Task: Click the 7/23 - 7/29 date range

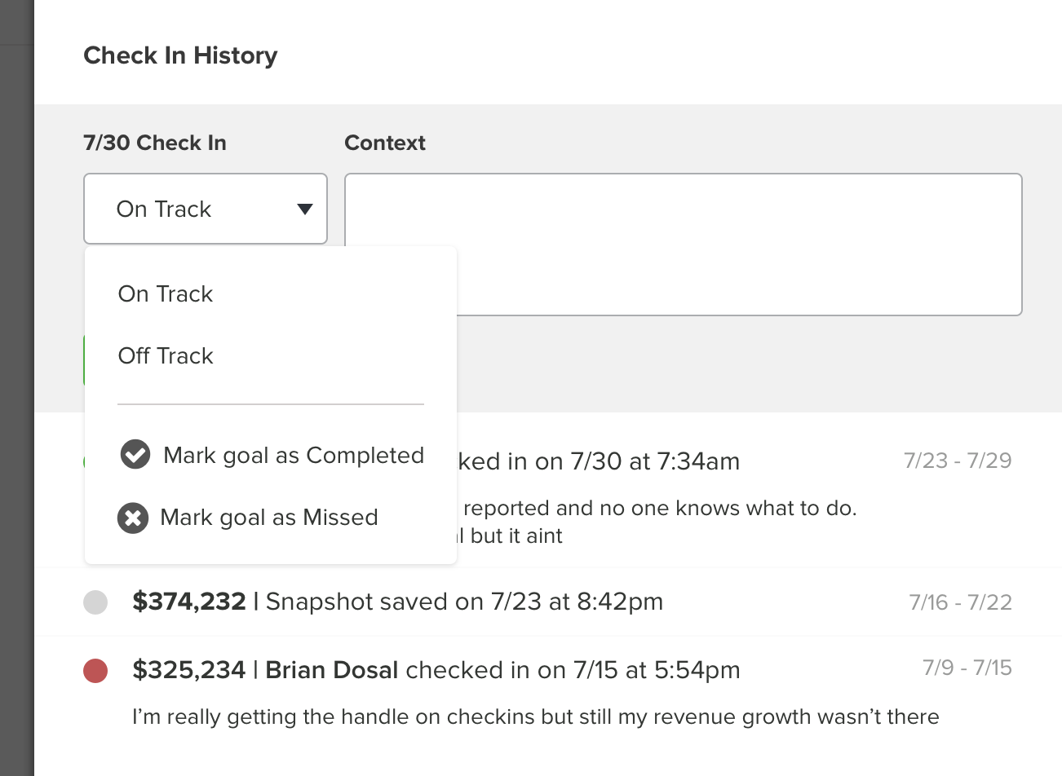Action: (x=958, y=461)
